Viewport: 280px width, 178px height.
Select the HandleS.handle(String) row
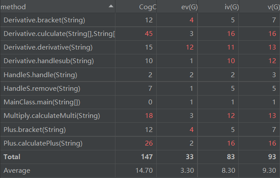(40, 75)
